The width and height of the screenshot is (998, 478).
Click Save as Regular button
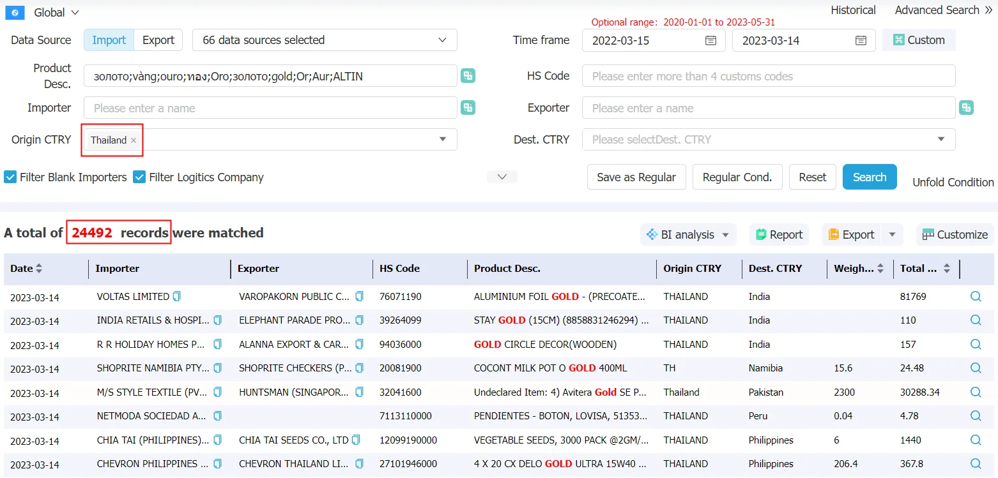(x=636, y=177)
